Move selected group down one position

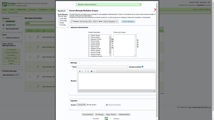[x=137, y=44]
